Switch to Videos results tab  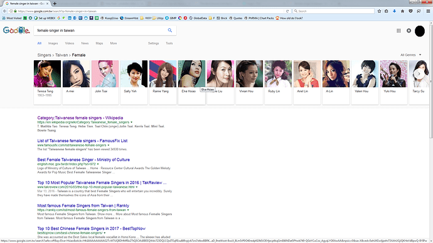click(x=70, y=43)
